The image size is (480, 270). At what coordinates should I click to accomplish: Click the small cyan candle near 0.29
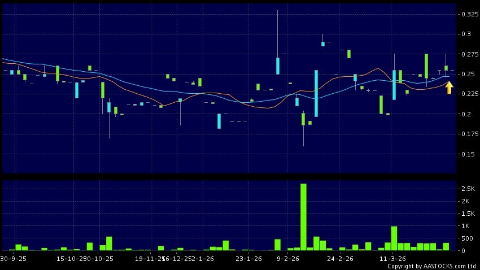click(323, 43)
